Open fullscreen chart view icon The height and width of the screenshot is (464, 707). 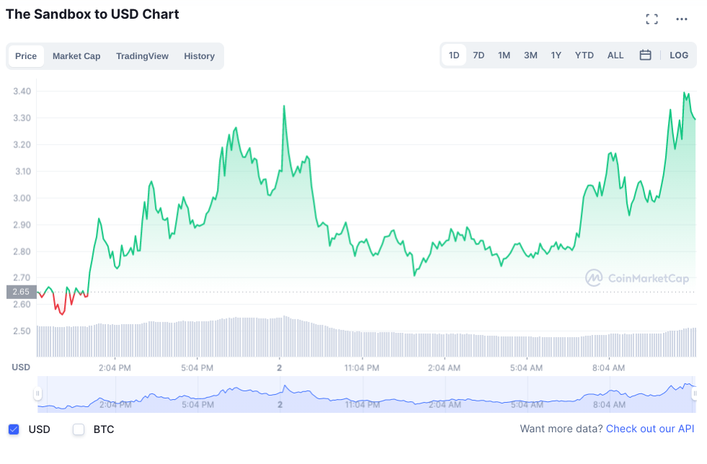pos(652,19)
